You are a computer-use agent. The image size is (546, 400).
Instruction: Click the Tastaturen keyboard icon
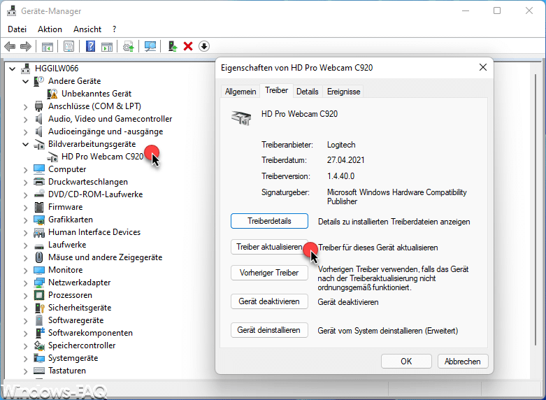click(x=39, y=371)
